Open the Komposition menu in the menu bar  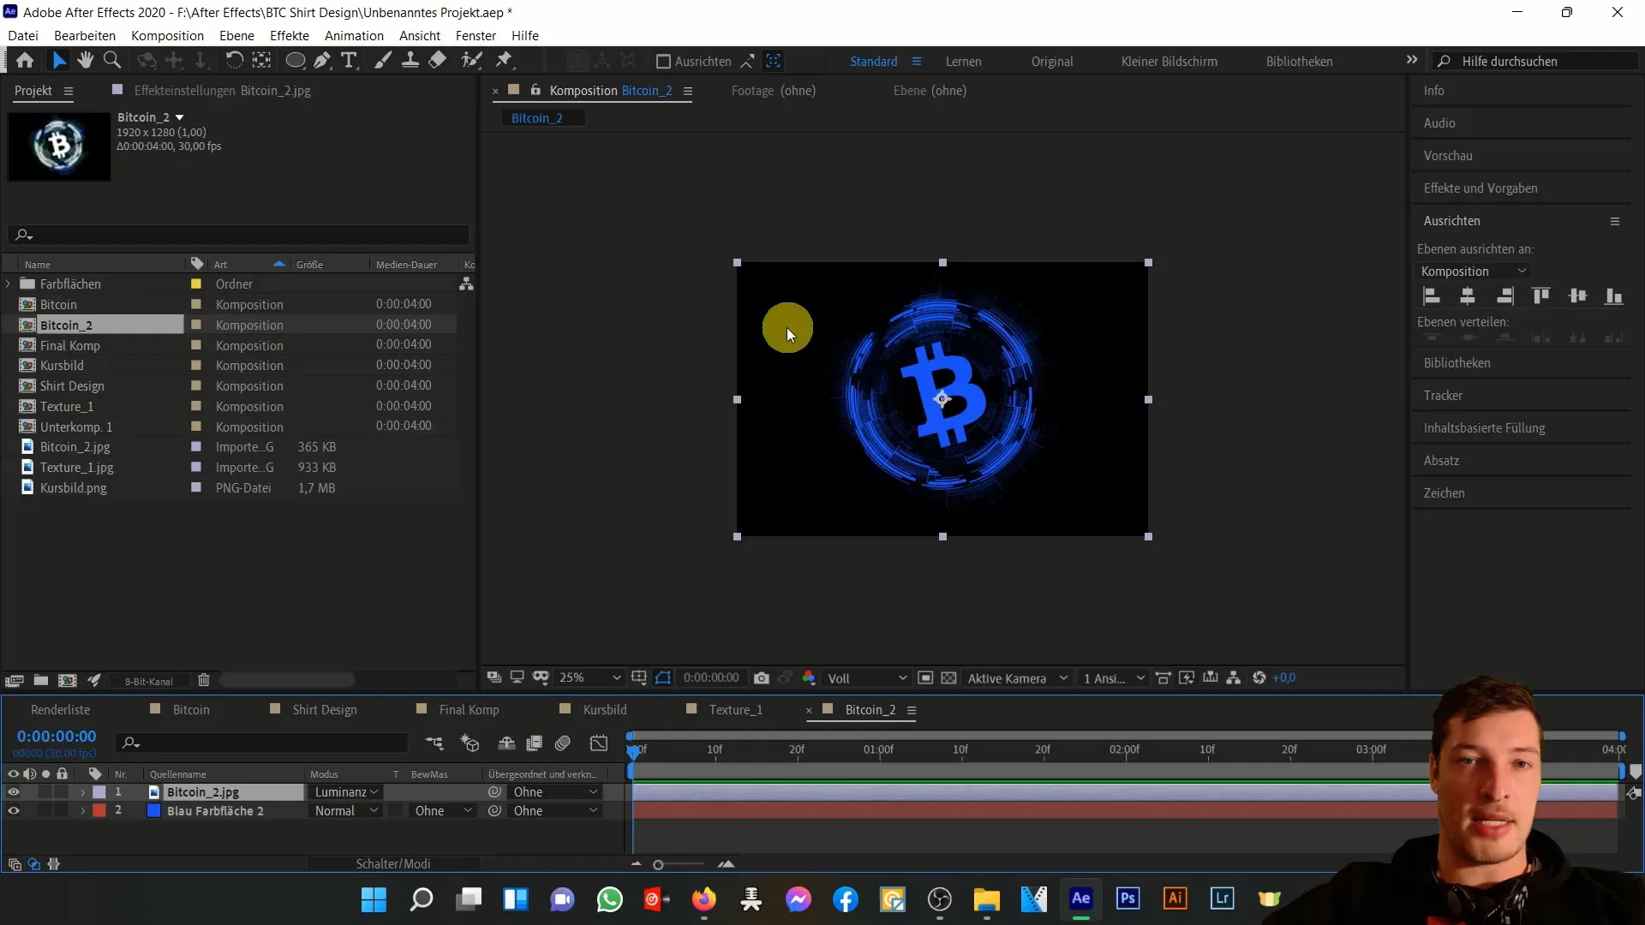point(167,35)
